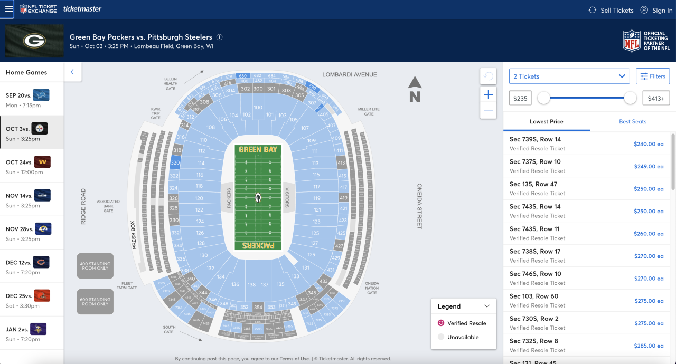Click the minimum price slider handle

(543, 98)
